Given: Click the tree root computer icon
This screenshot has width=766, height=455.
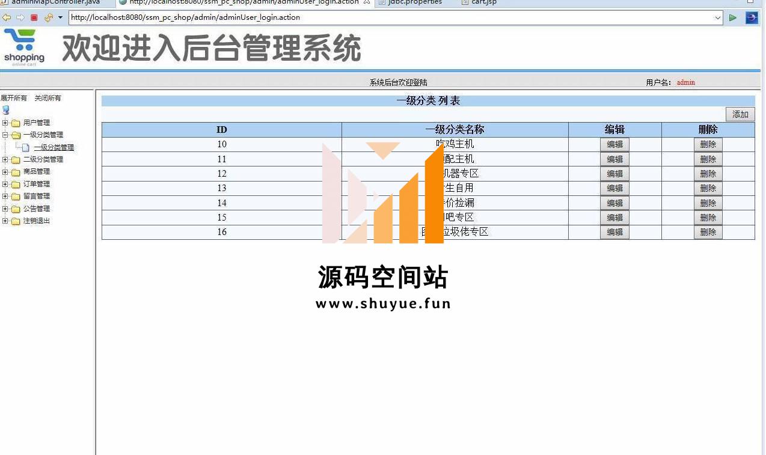Looking at the screenshot, I should click(x=5, y=110).
